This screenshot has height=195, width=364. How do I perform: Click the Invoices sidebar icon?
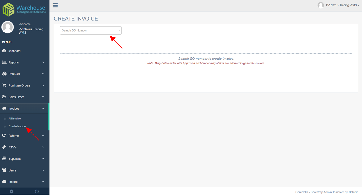(4, 108)
